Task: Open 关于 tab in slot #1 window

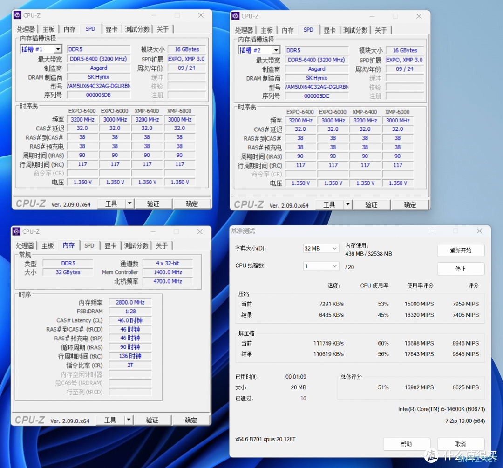Action: click(163, 29)
